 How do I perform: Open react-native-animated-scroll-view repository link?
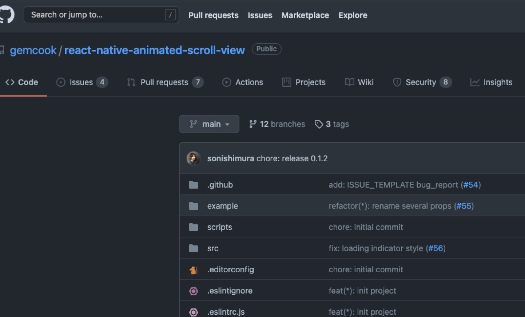tap(155, 50)
